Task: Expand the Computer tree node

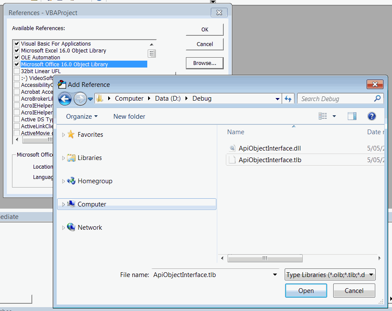Action: pos(63,204)
